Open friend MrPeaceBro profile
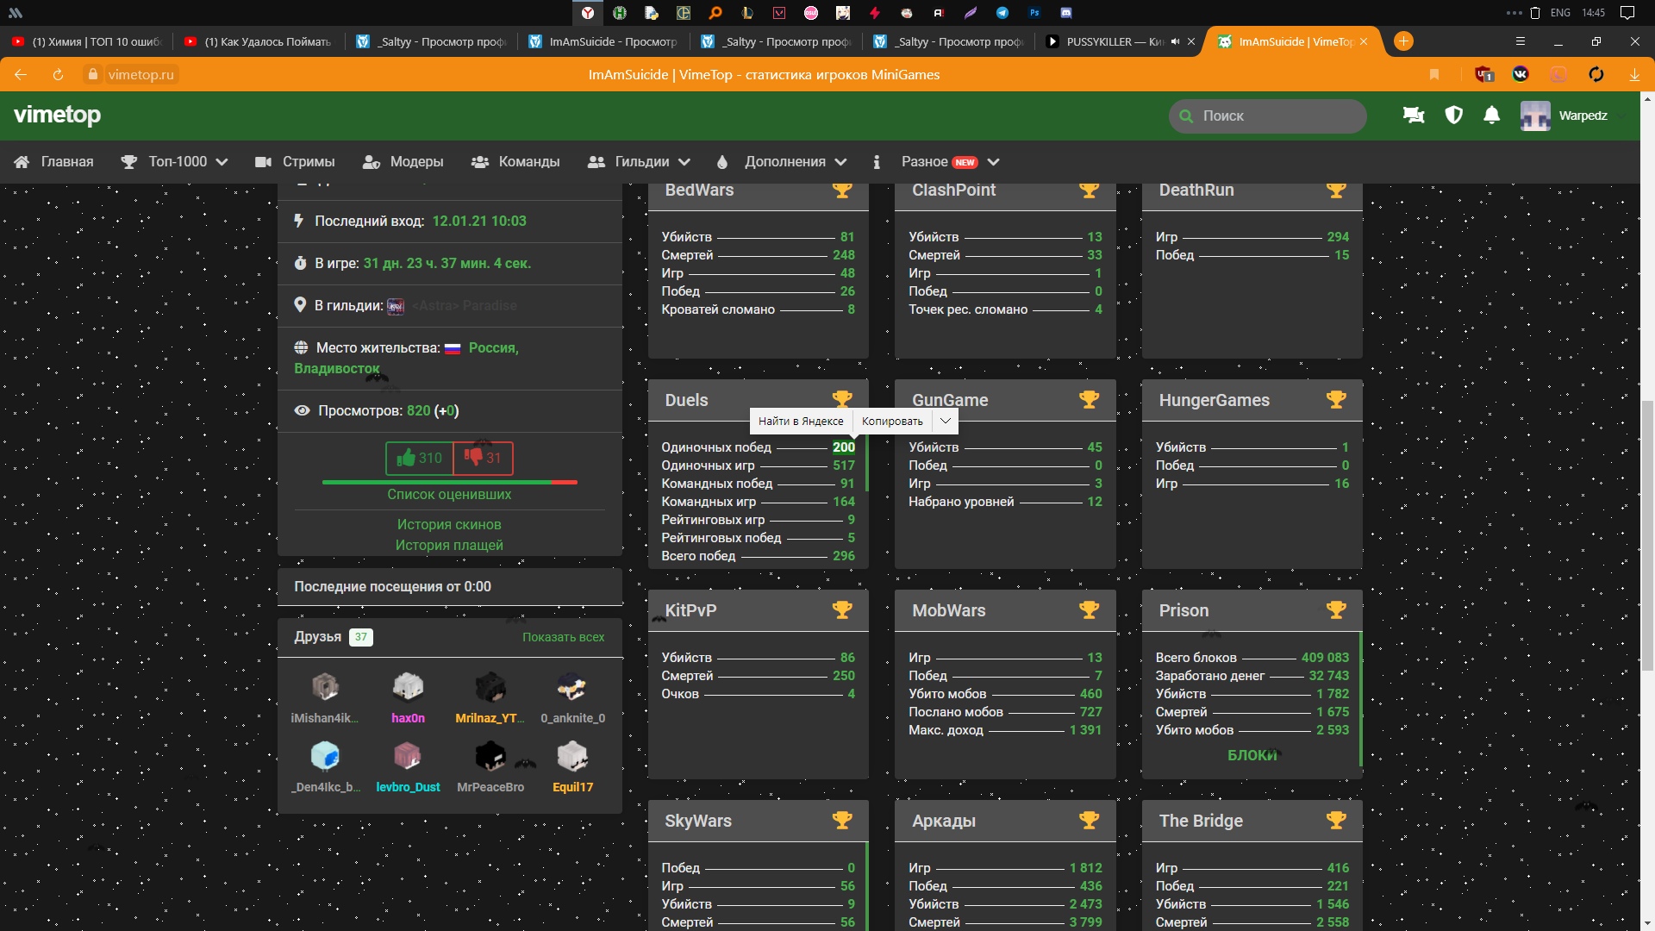The height and width of the screenshot is (931, 1655). pos(490,767)
